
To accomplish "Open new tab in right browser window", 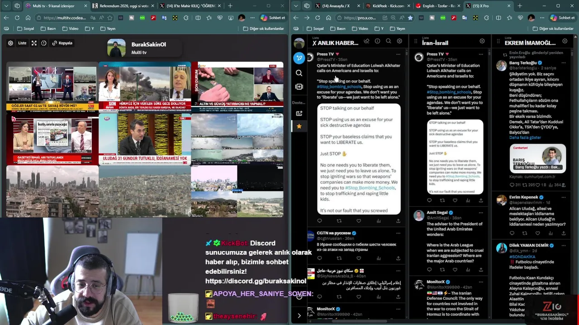I will pyautogui.click(x=520, y=6).
